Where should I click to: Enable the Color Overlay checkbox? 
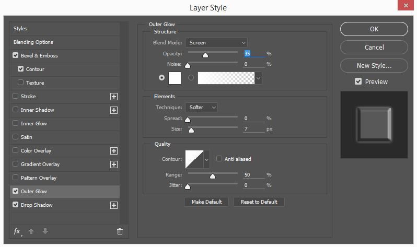(16, 150)
